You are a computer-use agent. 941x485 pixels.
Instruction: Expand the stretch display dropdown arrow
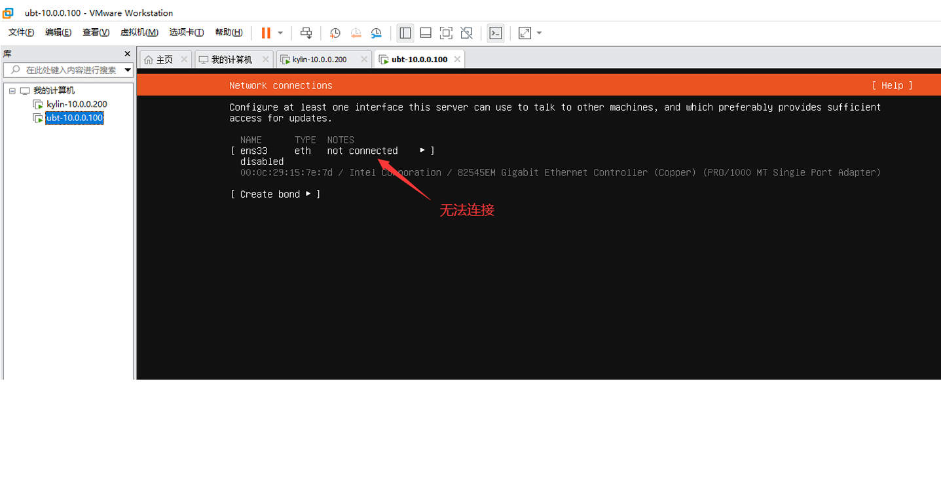click(x=539, y=33)
